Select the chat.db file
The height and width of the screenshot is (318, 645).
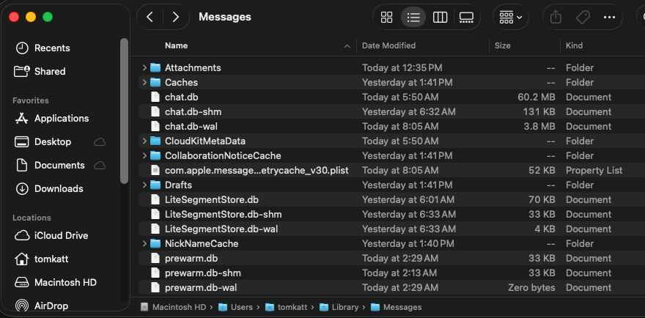tap(182, 97)
